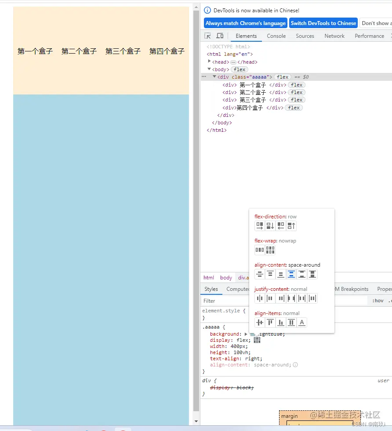Viewport: 392px width, 431px height.
Task: Set flex-direction to column
Action: tap(270, 226)
